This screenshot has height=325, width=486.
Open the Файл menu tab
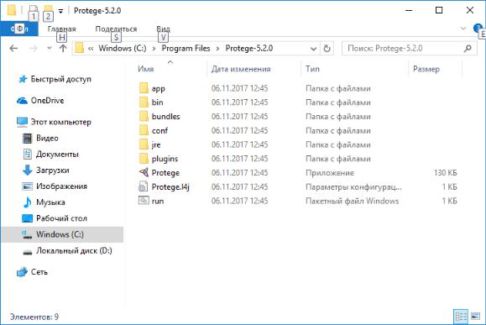(x=19, y=29)
